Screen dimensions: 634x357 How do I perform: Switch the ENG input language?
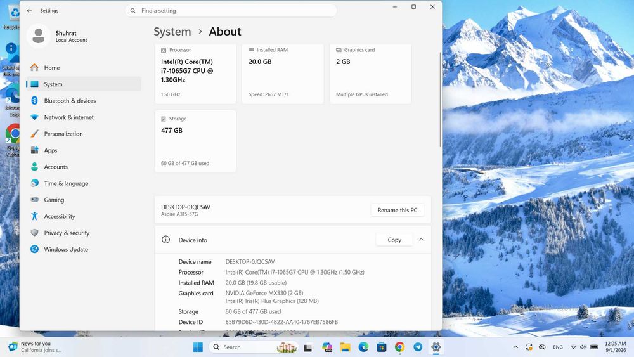tap(558, 347)
